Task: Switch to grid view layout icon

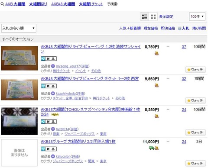Action: pyautogui.click(x=153, y=16)
